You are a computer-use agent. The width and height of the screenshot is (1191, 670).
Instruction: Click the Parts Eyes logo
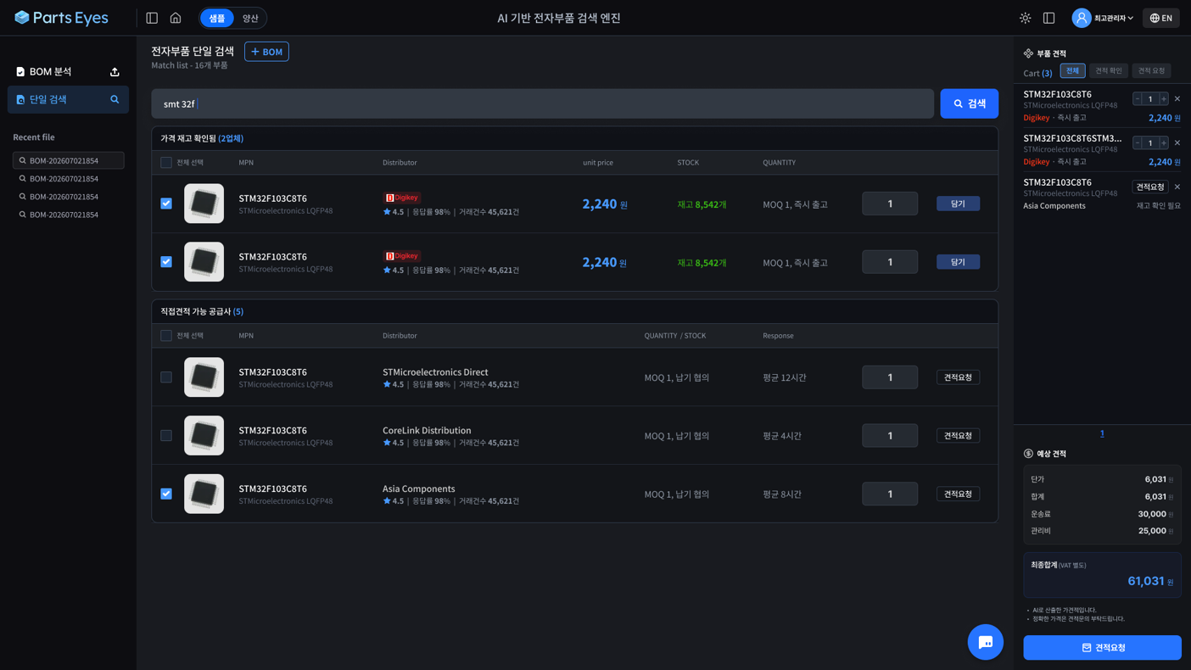pos(61,18)
